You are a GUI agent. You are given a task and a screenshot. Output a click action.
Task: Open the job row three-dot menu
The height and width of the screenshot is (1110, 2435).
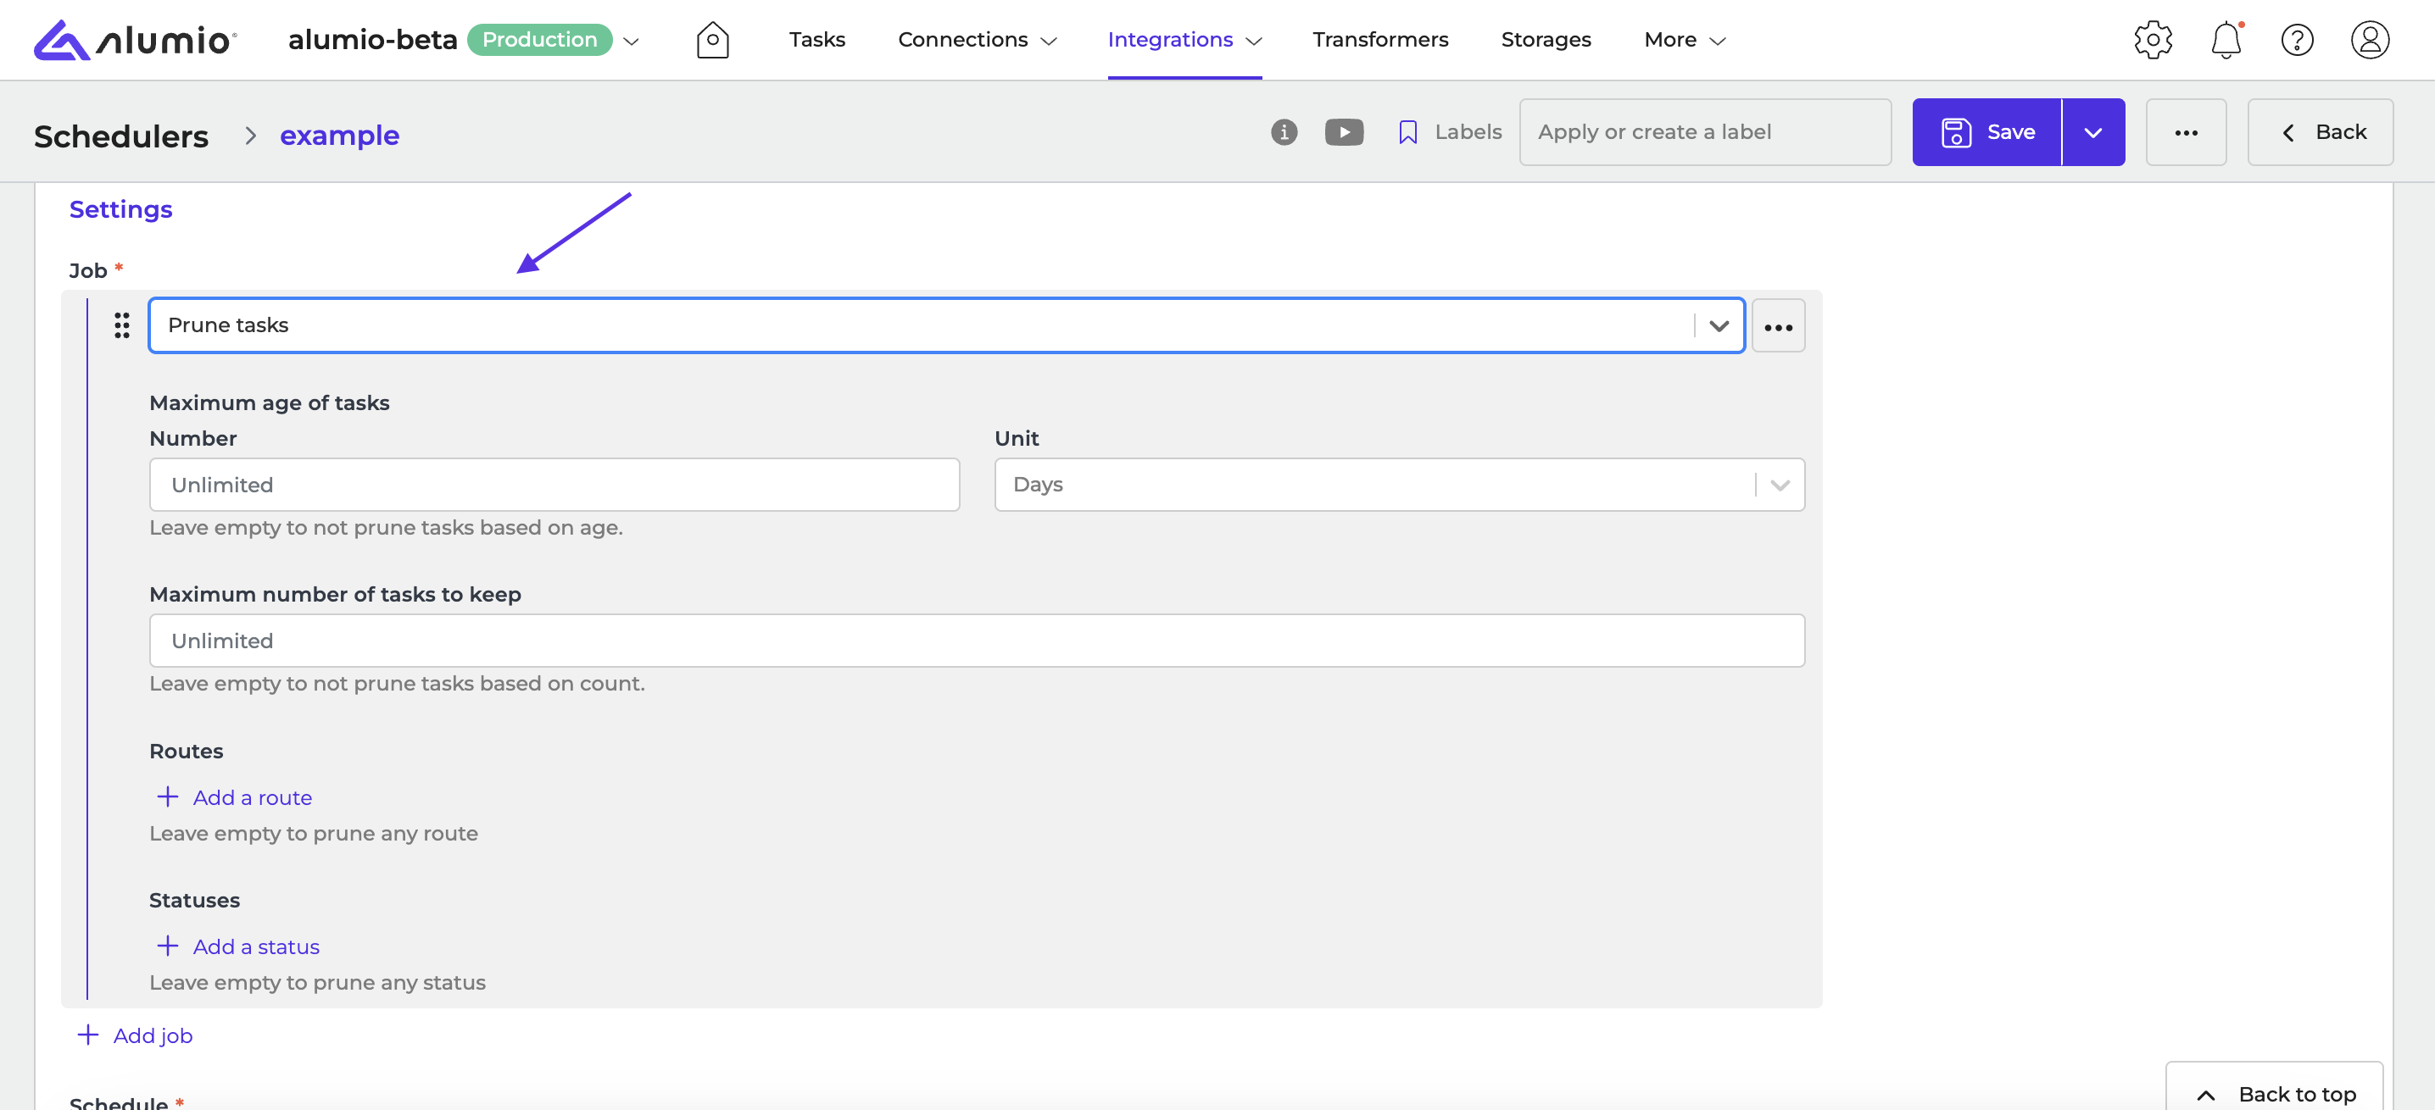(1777, 327)
